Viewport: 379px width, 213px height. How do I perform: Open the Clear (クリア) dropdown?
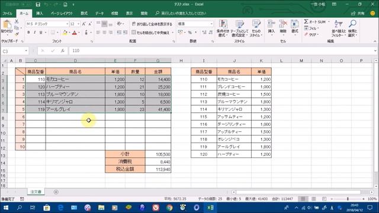tap(311, 34)
